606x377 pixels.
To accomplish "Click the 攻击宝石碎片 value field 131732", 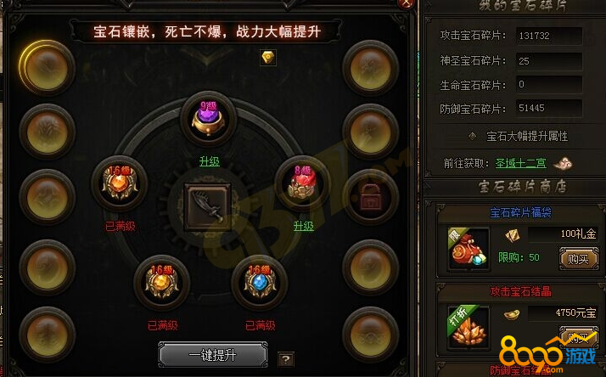I will [x=549, y=36].
